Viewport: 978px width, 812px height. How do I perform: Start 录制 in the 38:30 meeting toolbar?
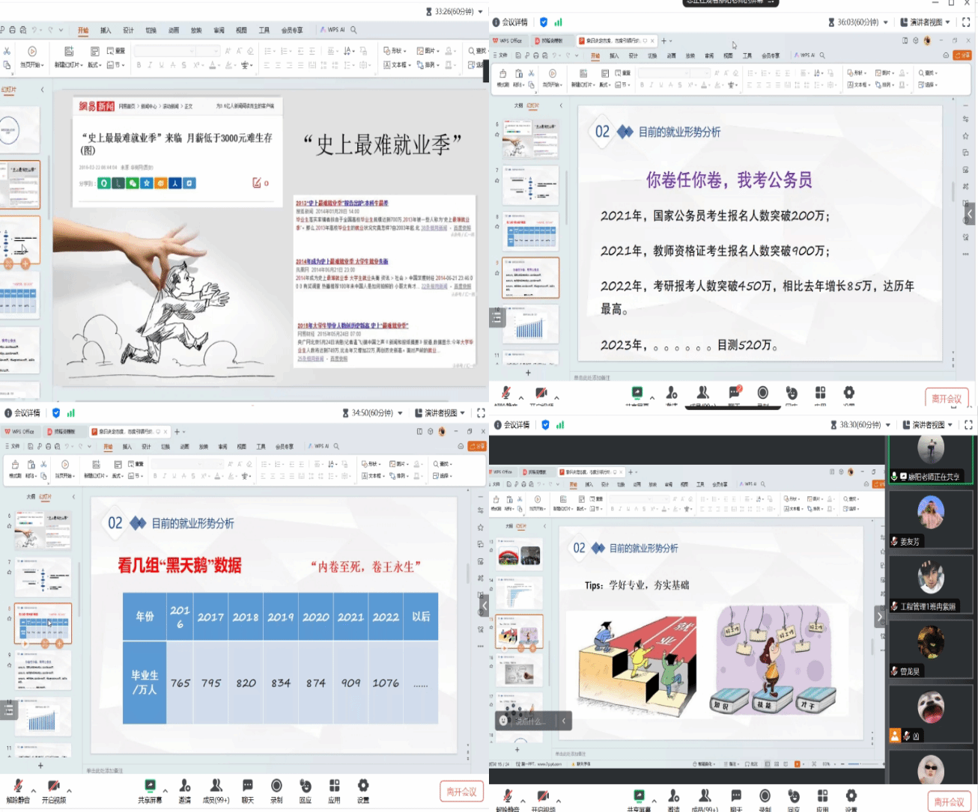tap(765, 796)
